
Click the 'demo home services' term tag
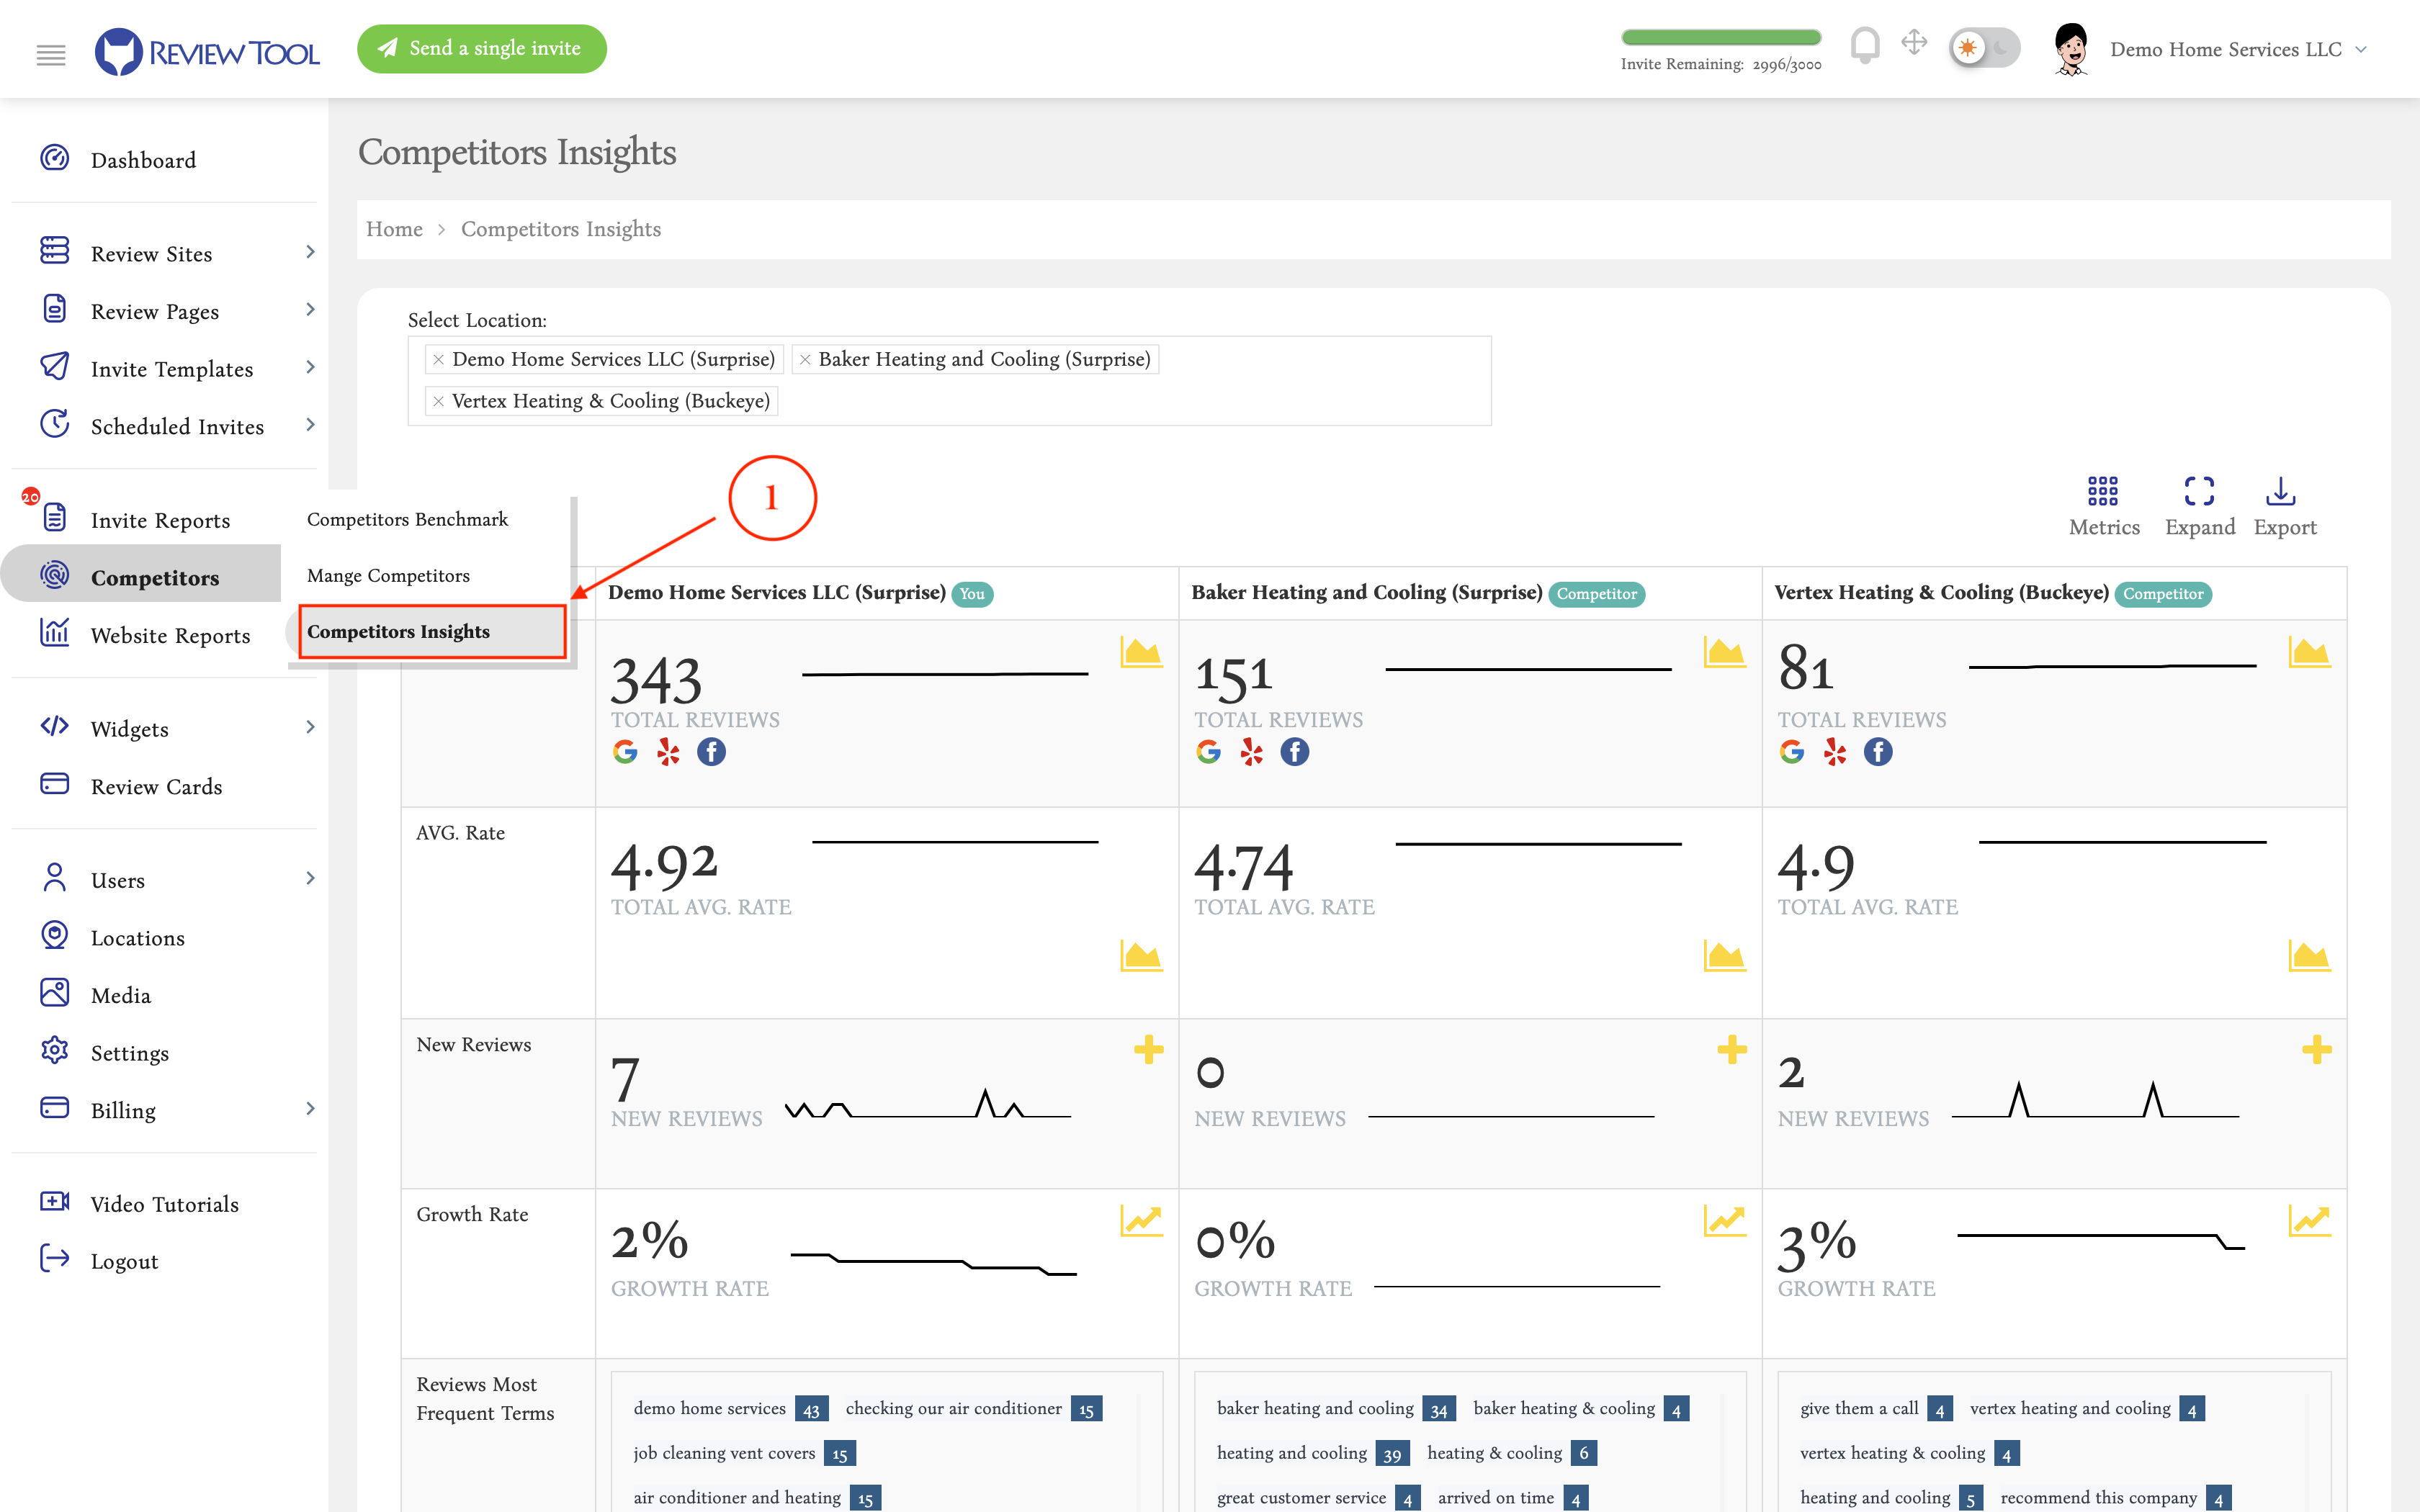(x=730, y=1409)
